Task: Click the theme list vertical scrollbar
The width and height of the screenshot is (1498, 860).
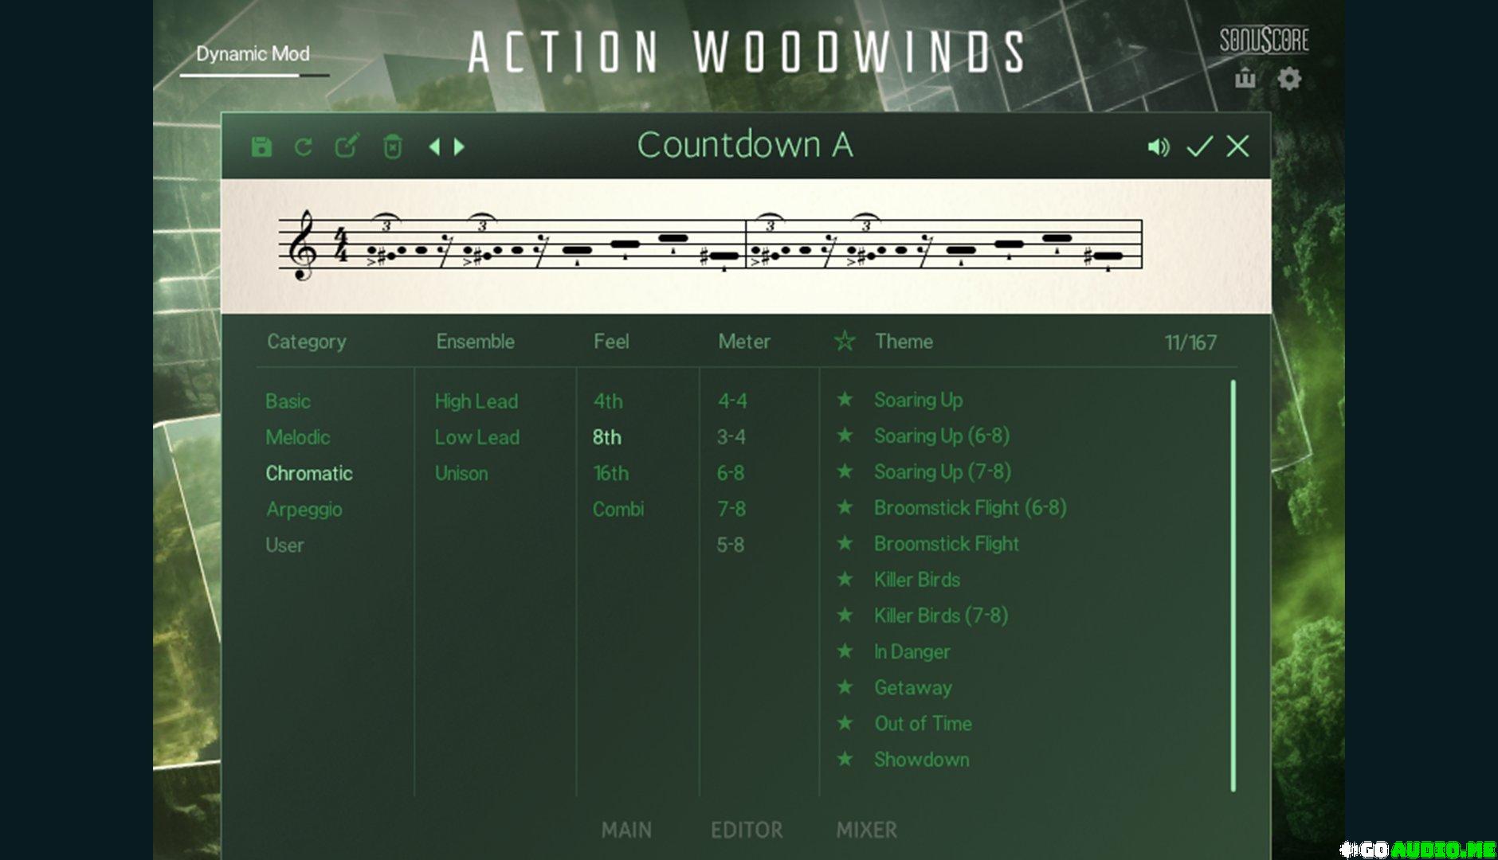Action: [x=1233, y=585]
